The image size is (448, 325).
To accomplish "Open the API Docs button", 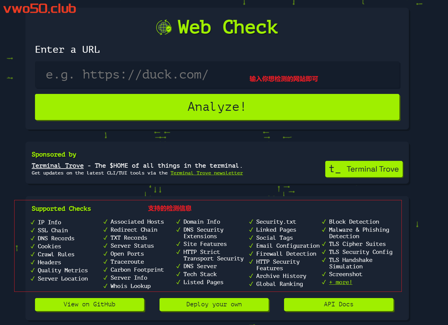I will (339, 305).
